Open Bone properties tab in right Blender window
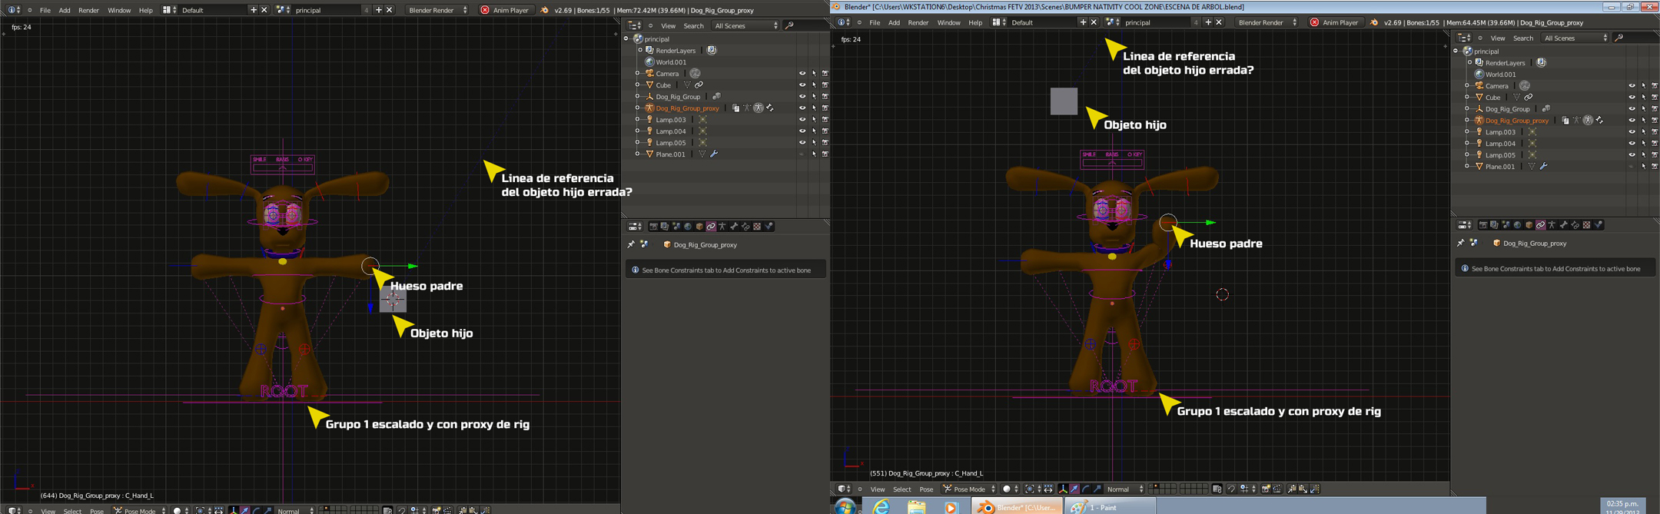The height and width of the screenshot is (514, 1660). pyautogui.click(x=1564, y=225)
